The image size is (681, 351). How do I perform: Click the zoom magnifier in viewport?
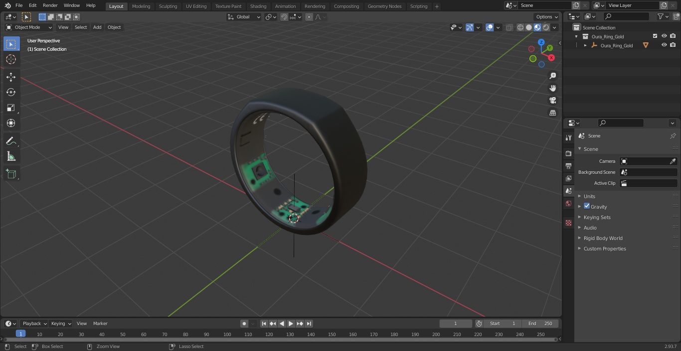coord(552,76)
